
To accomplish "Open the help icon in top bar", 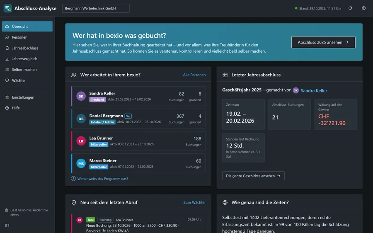I will [x=364, y=8].
